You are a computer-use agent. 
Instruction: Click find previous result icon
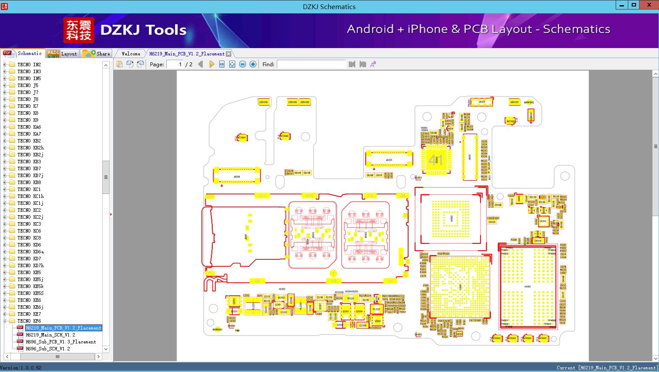click(x=352, y=64)
